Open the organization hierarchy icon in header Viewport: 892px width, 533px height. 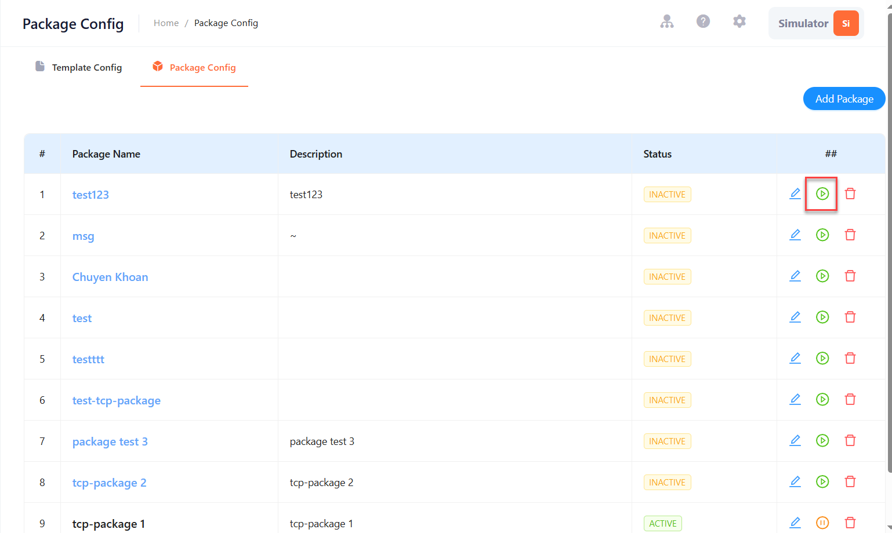coord(667,21)
